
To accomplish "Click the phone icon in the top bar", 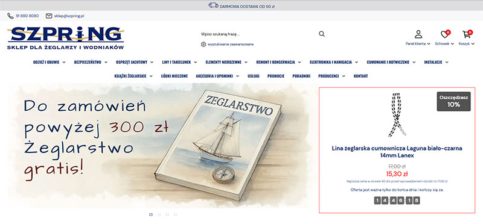I will (10, 16).
